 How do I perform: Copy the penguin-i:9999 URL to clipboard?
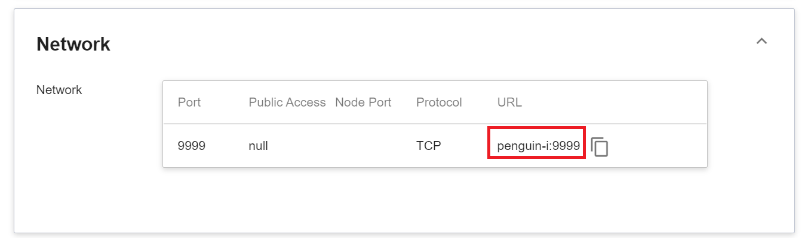[600, 146]
